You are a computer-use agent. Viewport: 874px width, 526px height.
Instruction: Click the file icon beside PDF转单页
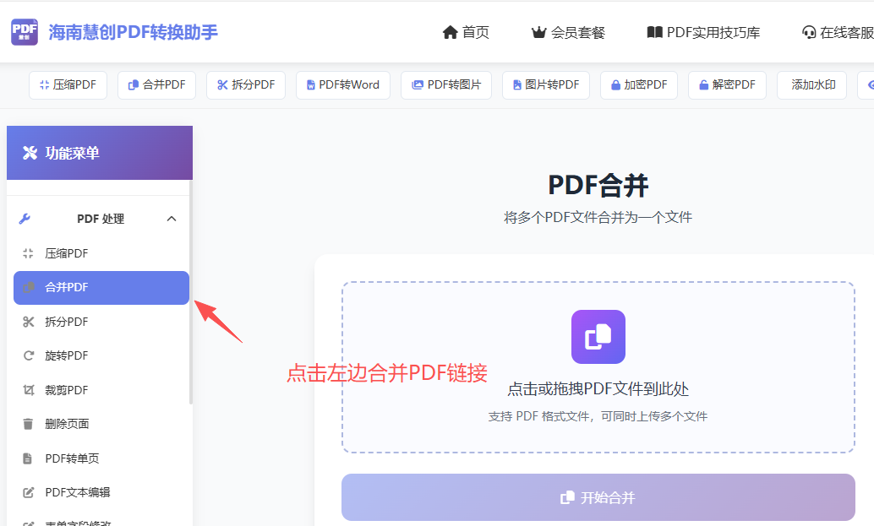(x=27, y=458)
